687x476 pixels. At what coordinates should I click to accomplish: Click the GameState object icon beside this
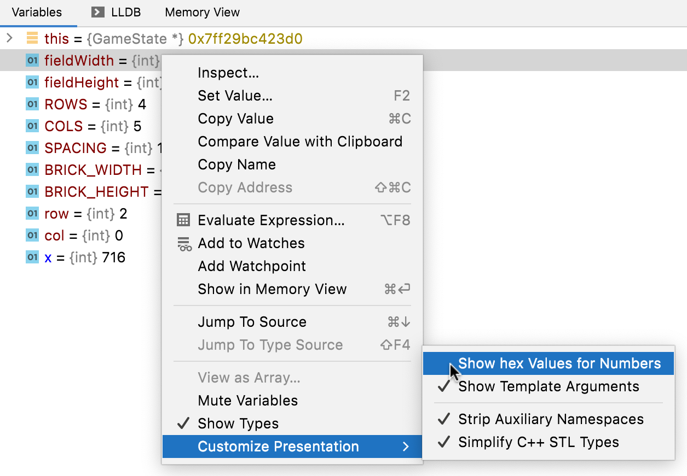tap(33, 38)
